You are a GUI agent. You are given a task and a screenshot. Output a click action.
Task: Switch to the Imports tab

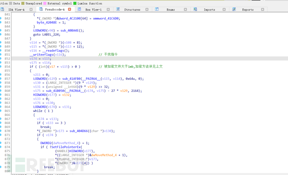pos(209,9)
